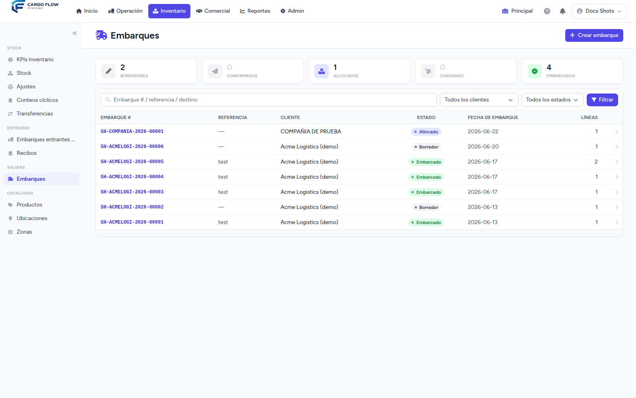Viewport: 636px width, 398px height.
Task: Click the Cargando dolly icon
Action: 428,71
